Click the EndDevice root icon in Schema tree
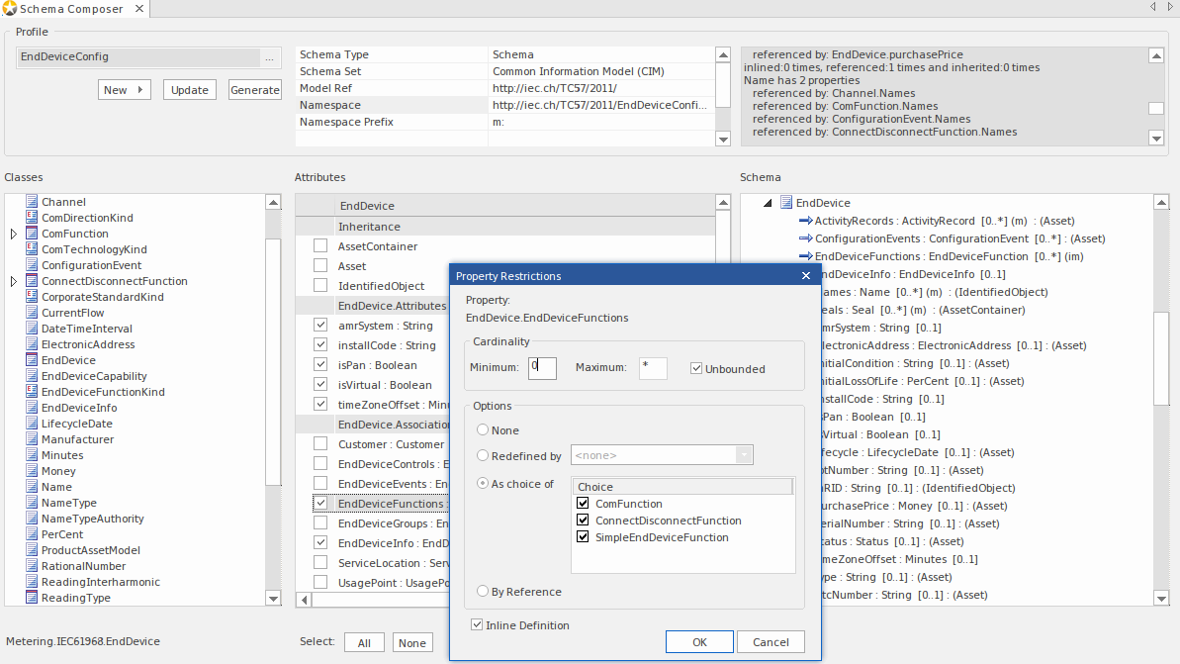Screen dimensions: 1180x664 (x=786, y=203)
